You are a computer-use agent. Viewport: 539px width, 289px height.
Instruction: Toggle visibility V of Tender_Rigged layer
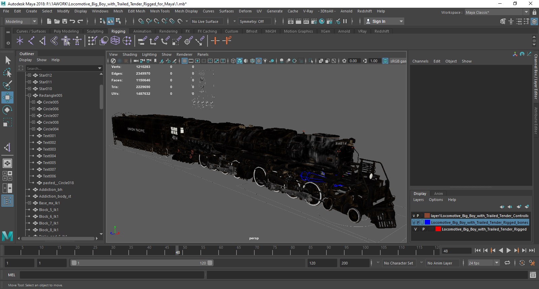pos(415,229)
